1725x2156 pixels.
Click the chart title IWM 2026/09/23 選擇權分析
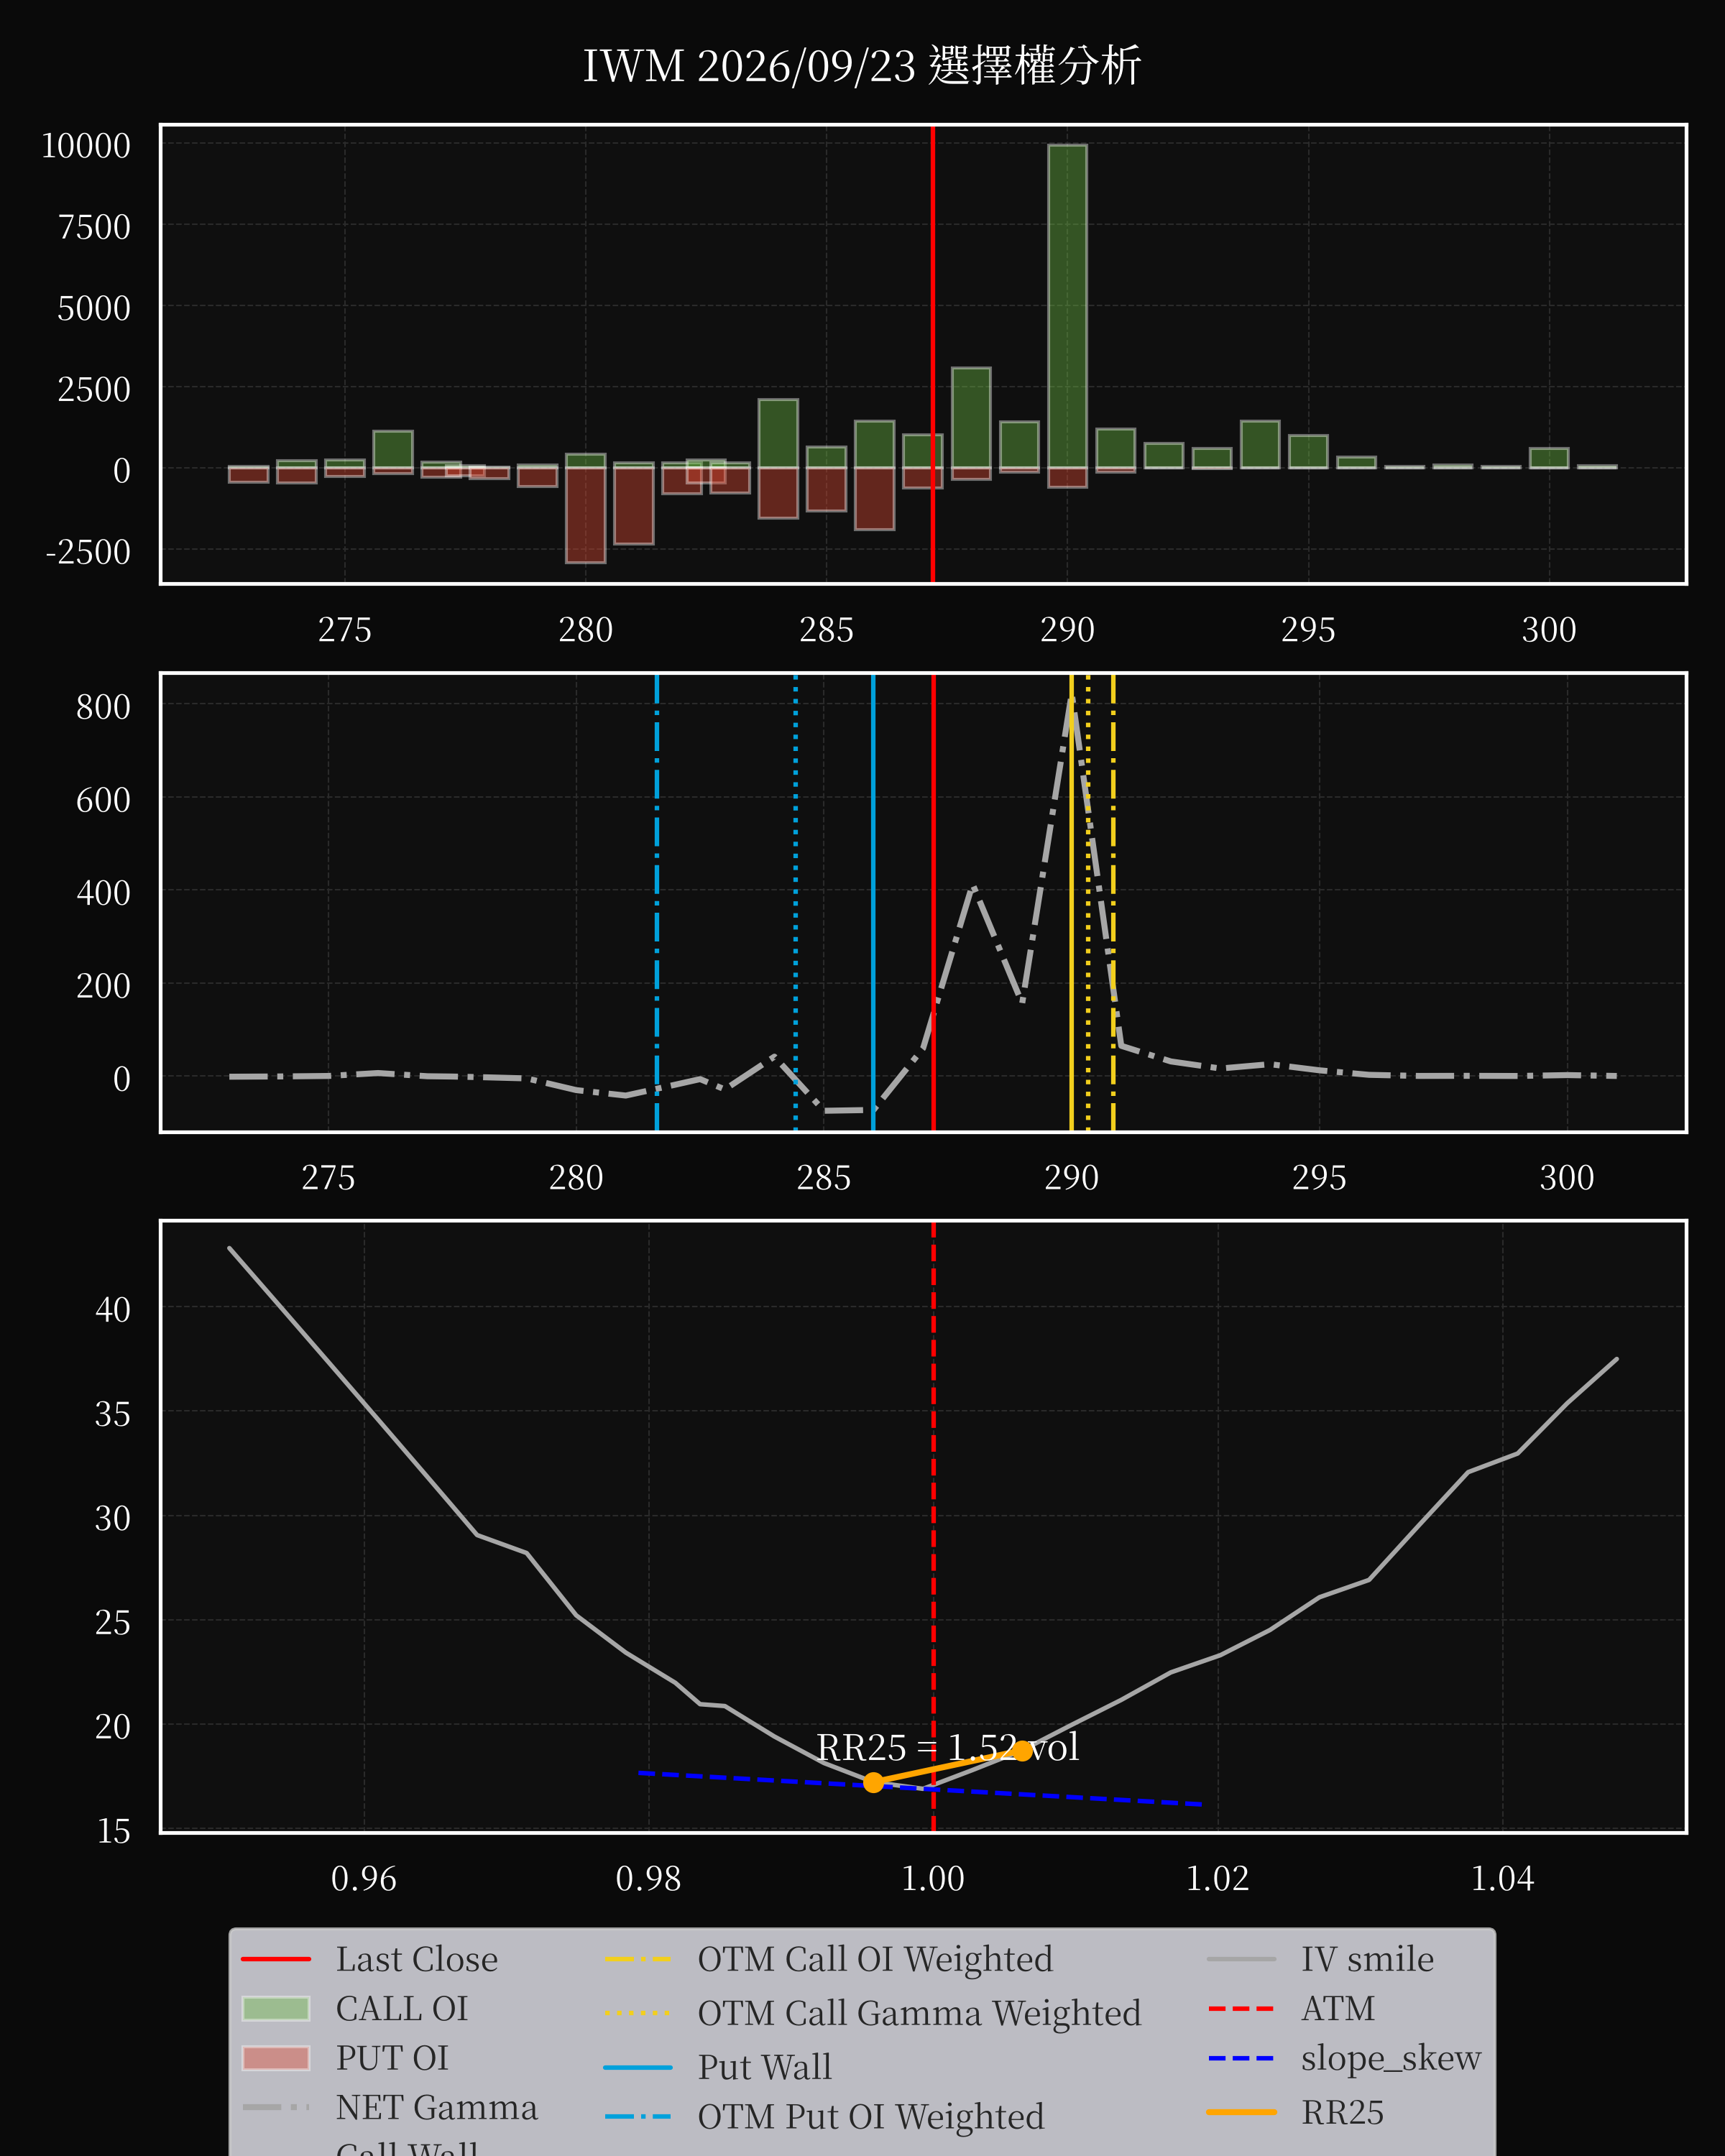(x=862, y=66)
